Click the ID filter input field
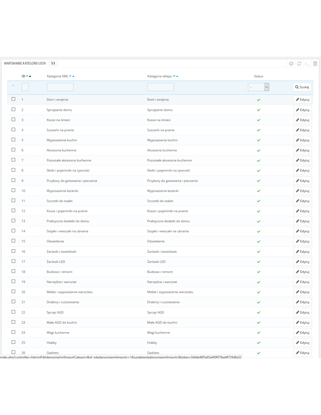Image resolution: width=321 pixels, height=415 pixels. click(x=25, y=87)
